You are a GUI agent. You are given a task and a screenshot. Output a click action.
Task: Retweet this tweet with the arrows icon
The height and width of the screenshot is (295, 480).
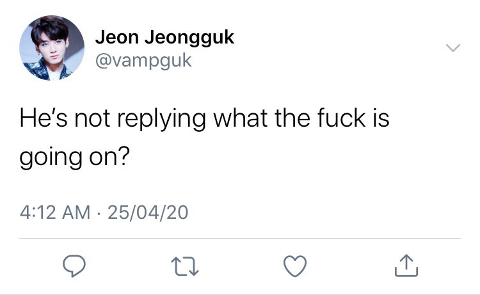pos(185,266)
